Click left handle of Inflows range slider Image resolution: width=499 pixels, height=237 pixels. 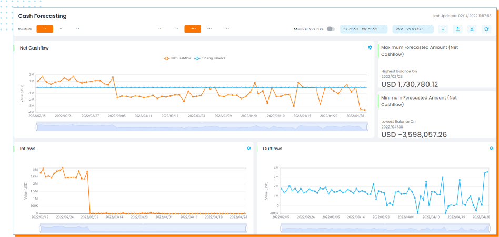tap(41, 229)
